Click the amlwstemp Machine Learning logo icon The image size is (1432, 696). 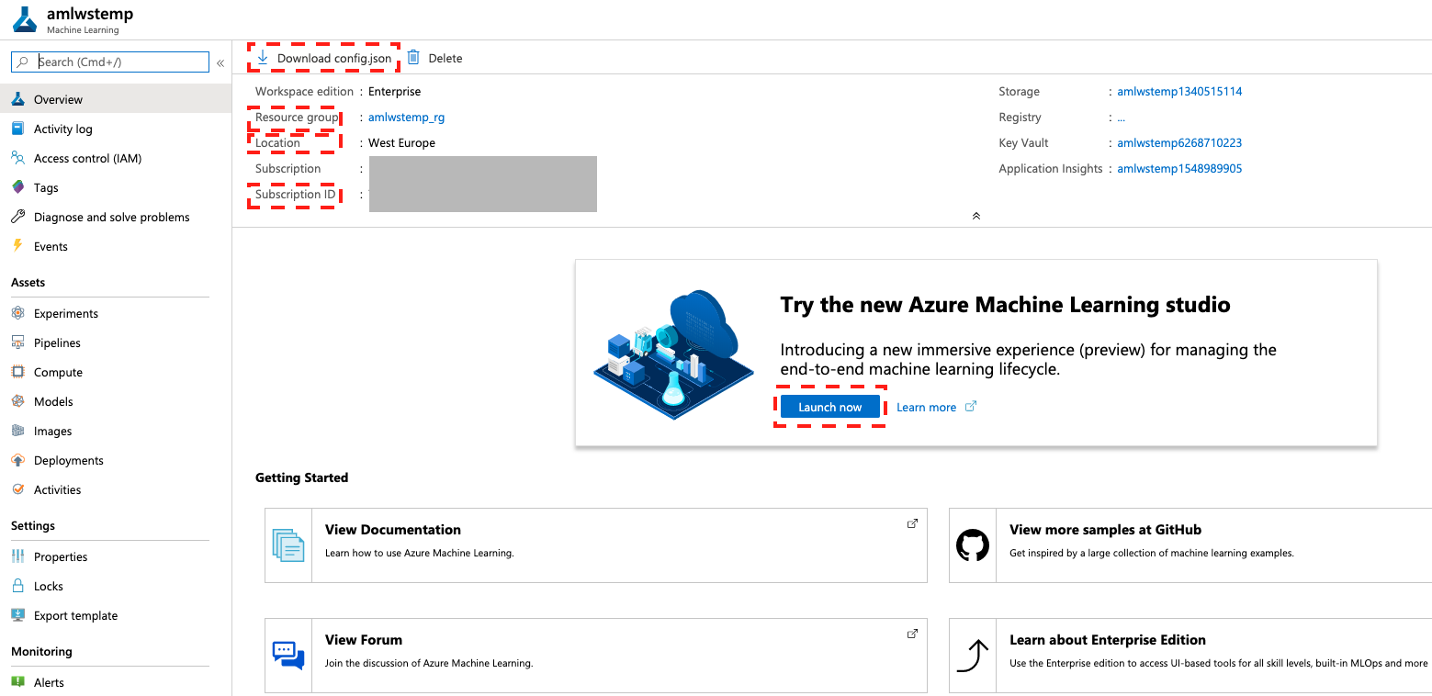25,20
